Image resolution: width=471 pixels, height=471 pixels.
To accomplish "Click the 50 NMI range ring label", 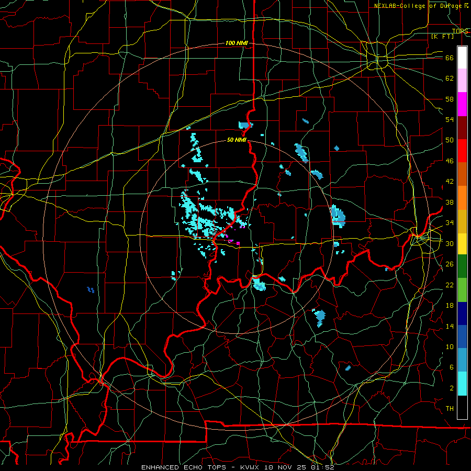I will [237, 140].
